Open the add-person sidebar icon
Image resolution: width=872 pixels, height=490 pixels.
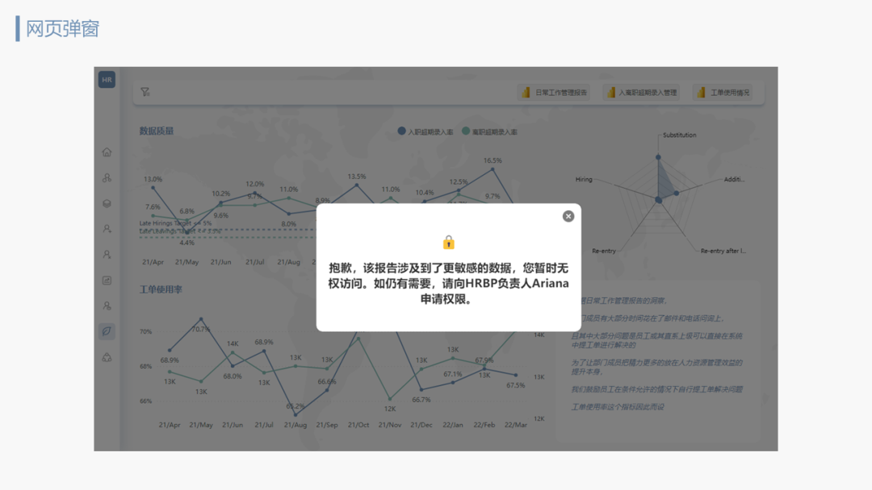pyautogui.click(x=107, y=229)
